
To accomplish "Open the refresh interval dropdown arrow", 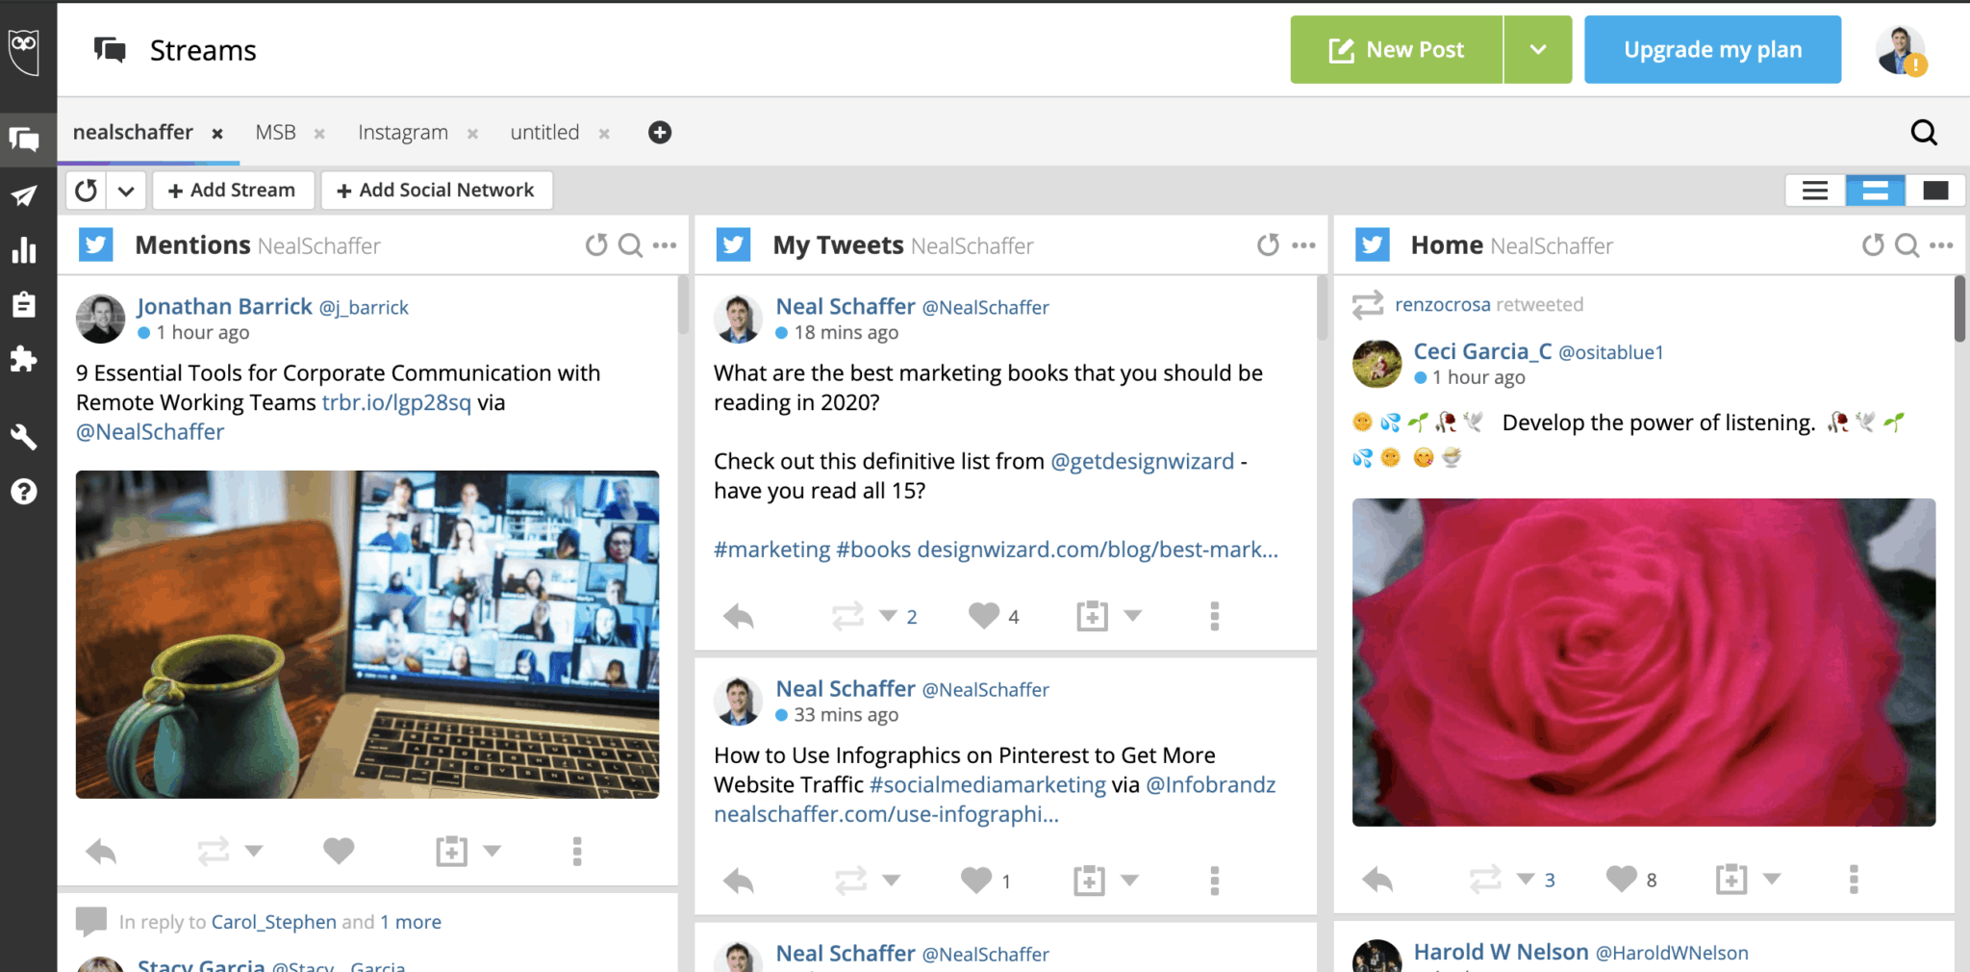I will (126, 191).
